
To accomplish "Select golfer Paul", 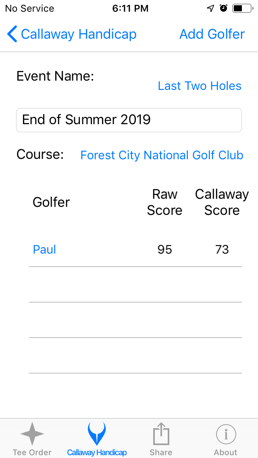I will [44, 249].
